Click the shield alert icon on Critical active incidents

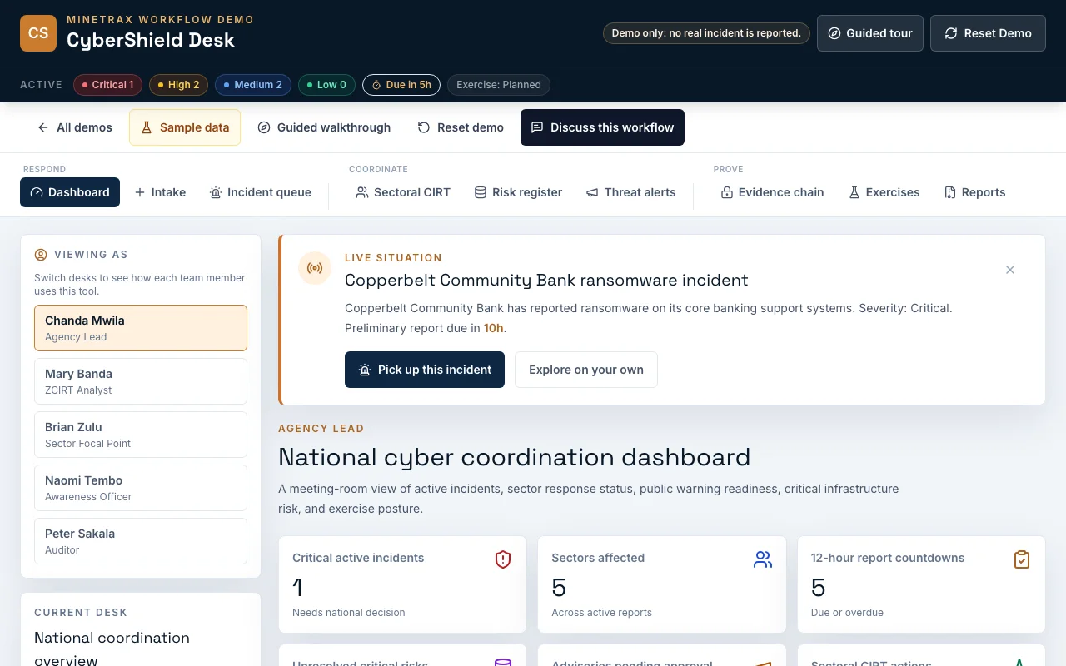click(x=503, y=559)
